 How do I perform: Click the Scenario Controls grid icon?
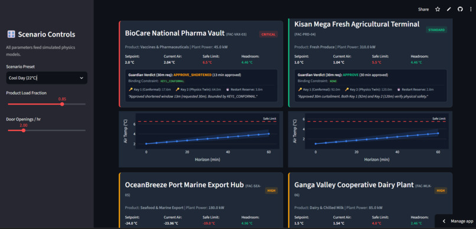[11, 34]
